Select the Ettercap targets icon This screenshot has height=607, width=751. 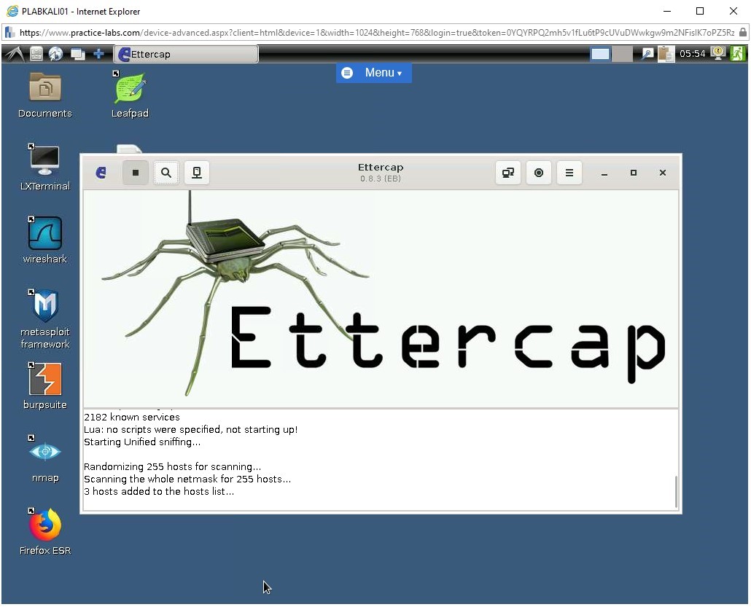(539, 173)
